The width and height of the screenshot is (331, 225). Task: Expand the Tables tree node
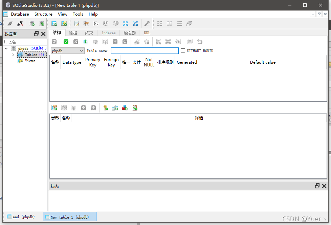13,54
